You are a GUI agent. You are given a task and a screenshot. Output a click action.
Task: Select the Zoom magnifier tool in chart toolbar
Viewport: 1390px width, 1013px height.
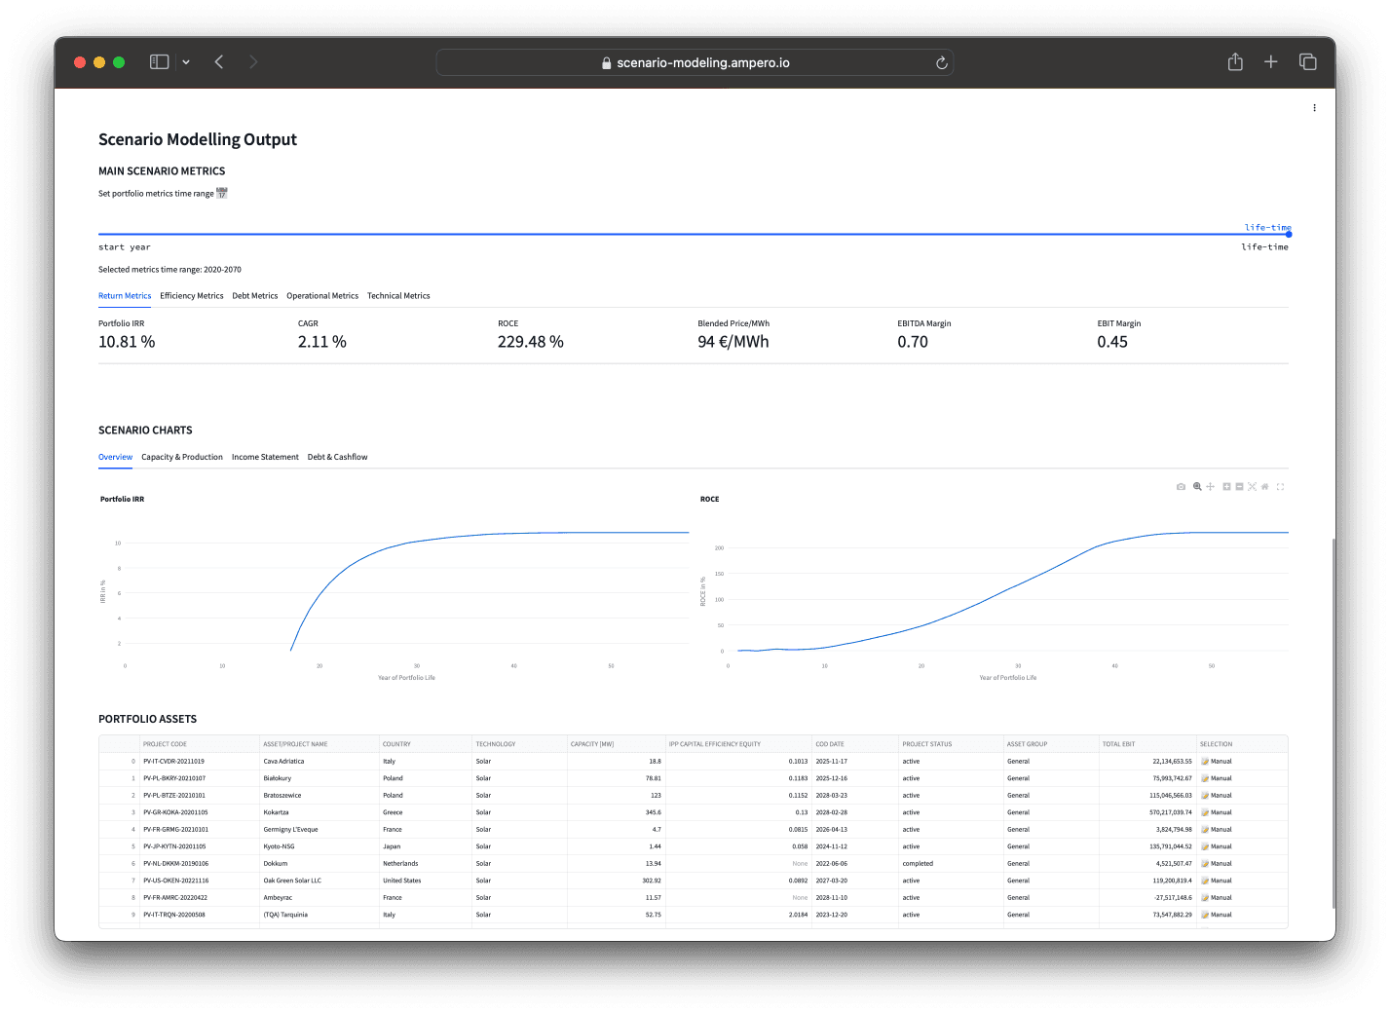[x=1197, y=487]
